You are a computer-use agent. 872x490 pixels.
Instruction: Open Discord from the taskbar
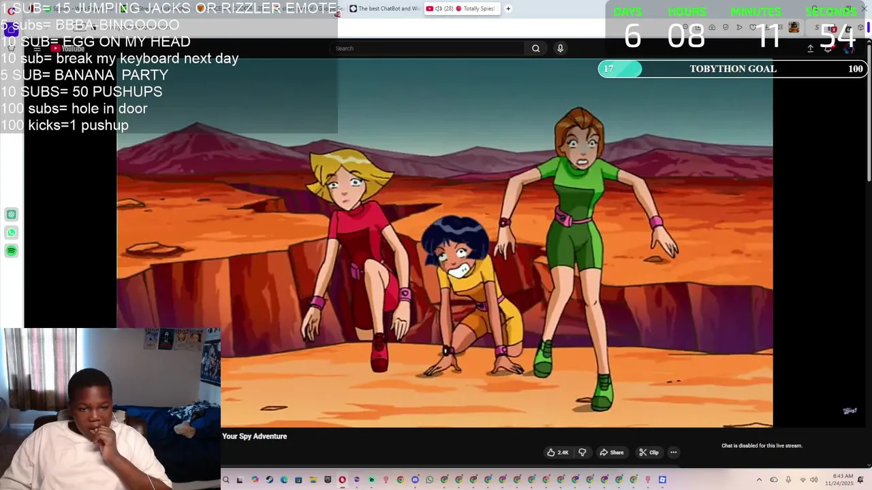click(x=415, y=480)
